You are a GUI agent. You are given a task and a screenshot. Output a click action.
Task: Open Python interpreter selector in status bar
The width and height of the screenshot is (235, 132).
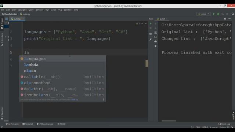point(224,127)
